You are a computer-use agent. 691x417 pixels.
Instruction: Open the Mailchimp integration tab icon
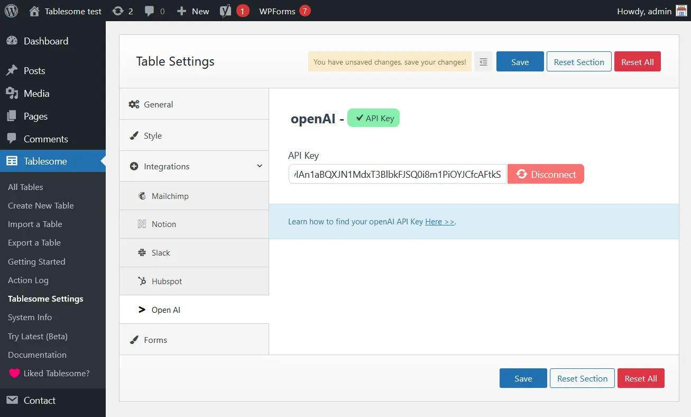click(x=142, y=195)
